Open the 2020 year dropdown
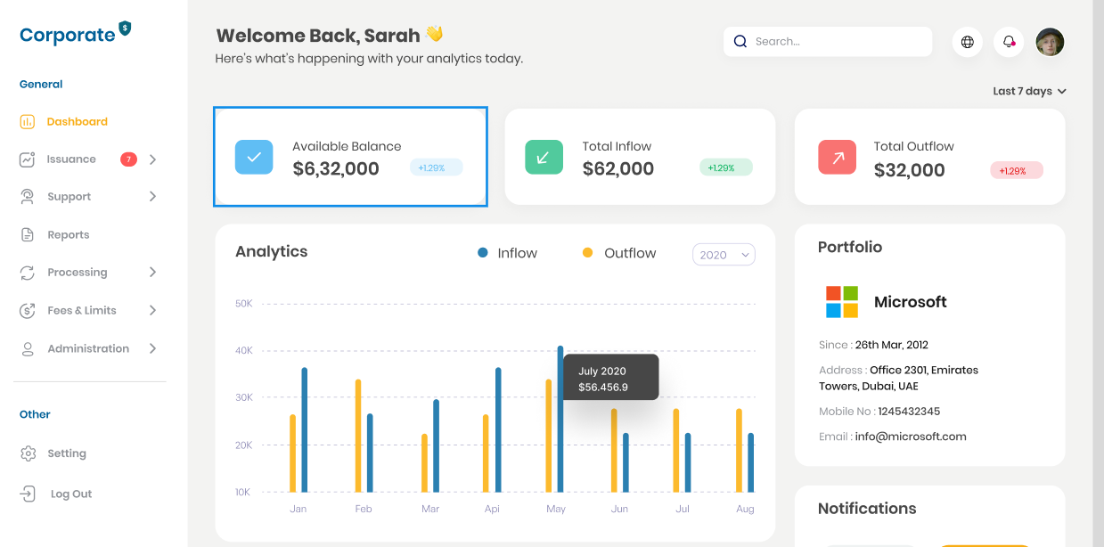 point(724,255)
